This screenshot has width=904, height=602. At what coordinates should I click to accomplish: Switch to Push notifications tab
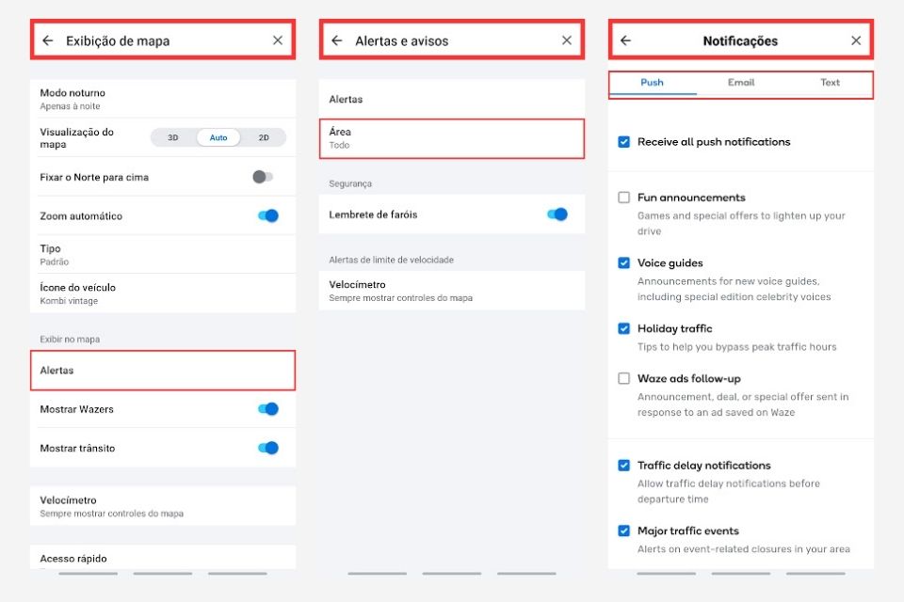(x=652, y=83)
